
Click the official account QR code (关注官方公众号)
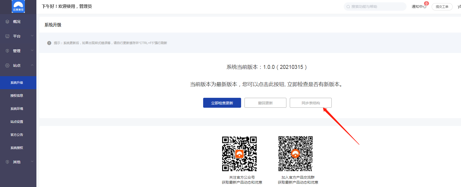[x=239, y=154]
